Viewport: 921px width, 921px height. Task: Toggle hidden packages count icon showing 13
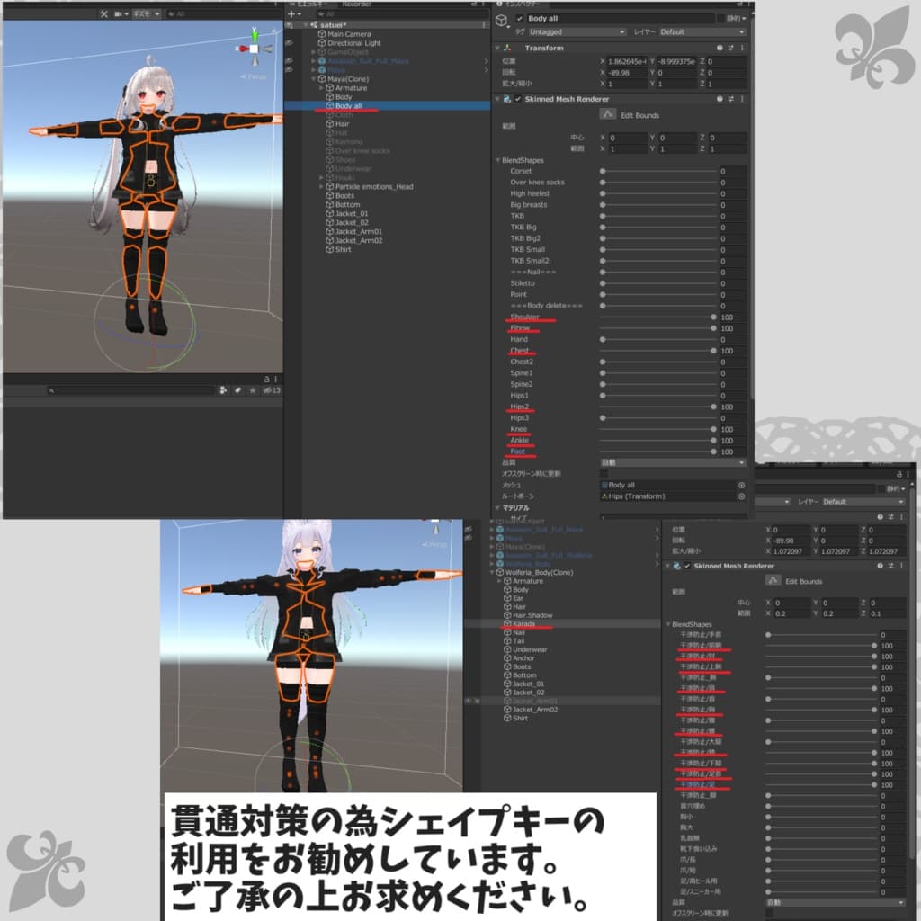pos(272,390)
